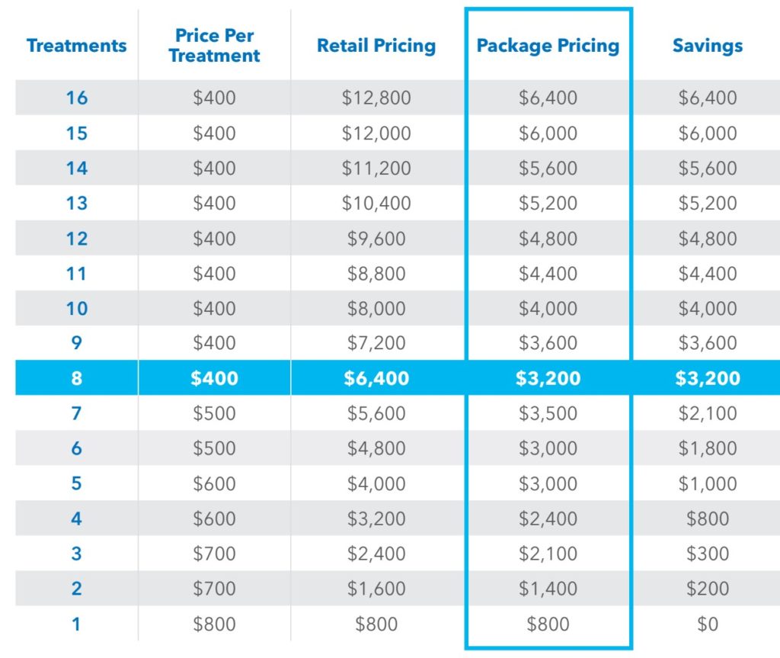The image size is (780, 658).
Task: Click the $11,200 retail pricing cell
Action: [376, 169]
